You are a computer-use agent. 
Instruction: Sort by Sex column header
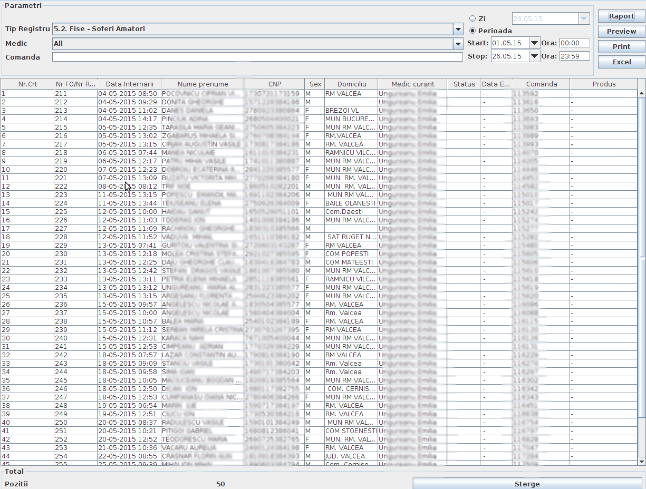point(315,84)
